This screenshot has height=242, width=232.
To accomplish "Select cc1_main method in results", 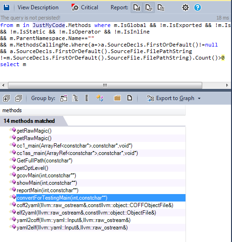I will tap(74, 146).
